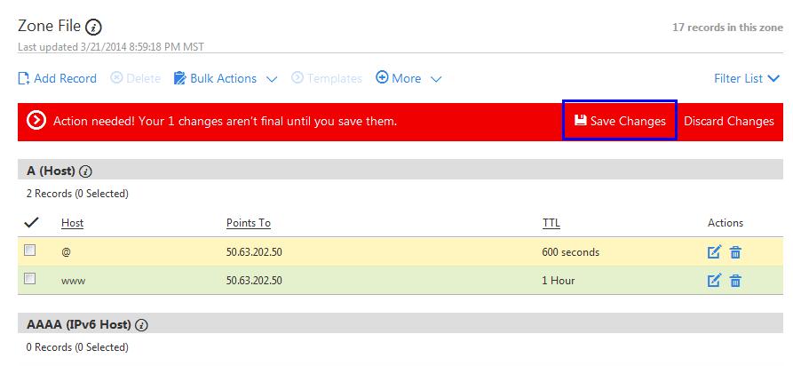Click the A (Host) info icon

85,171
